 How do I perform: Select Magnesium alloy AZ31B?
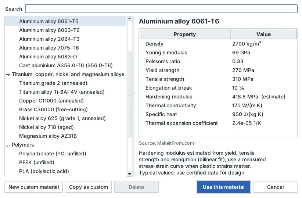tap(66, 136)
